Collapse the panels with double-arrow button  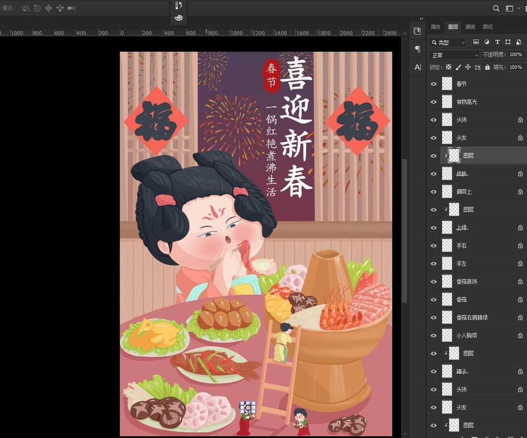[x=422, y=19]
